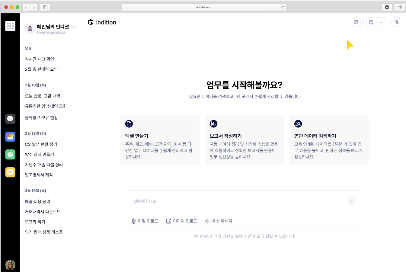
Task: Open the CS 발생 현황 정리 chat
Action: pos(41,144)
